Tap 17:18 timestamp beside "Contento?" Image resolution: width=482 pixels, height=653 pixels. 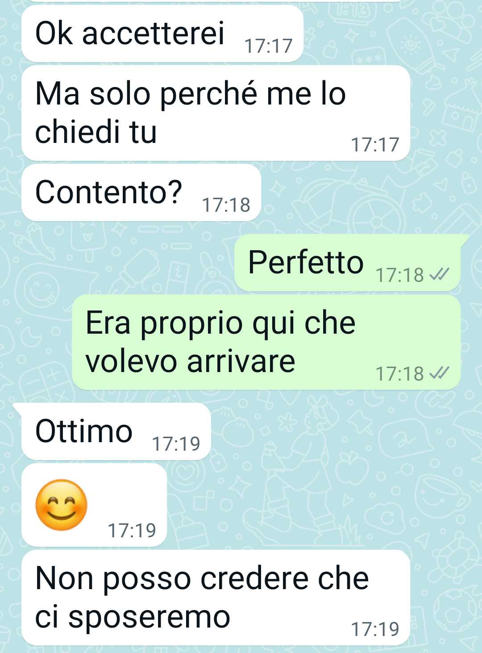[226, 205]
